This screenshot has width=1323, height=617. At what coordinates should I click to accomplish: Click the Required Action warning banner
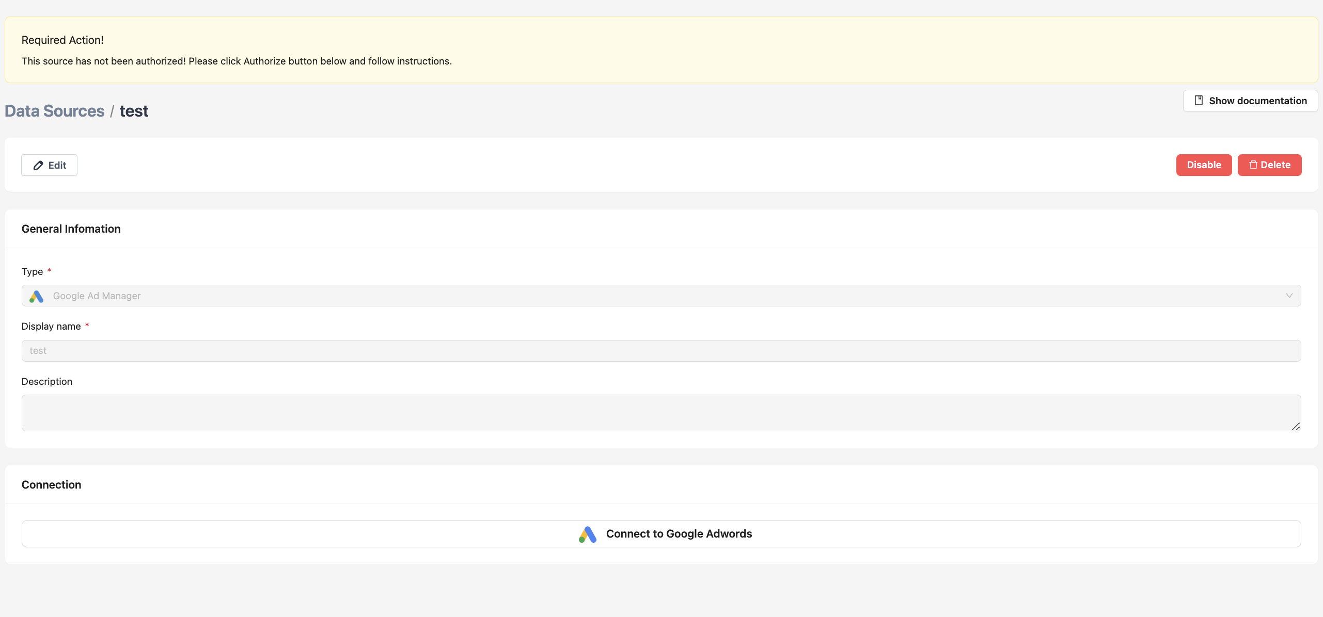point(661,50)
